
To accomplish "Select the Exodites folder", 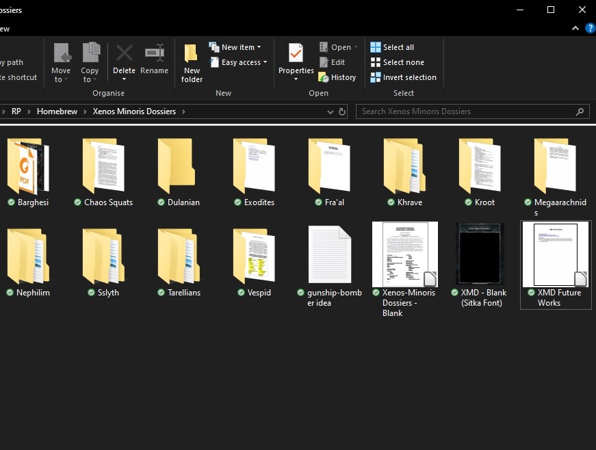I will [254, 166].
